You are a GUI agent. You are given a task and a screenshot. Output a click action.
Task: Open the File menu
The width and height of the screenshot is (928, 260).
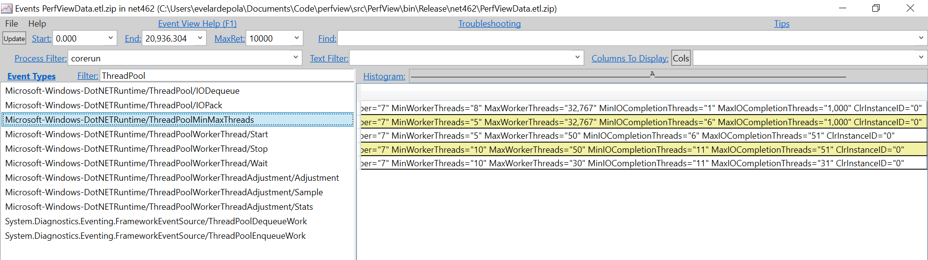click(x=12, y=24)
